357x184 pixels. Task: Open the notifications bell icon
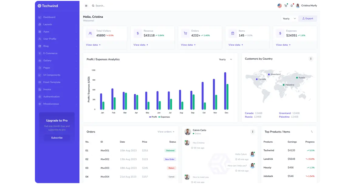(292, 6)
